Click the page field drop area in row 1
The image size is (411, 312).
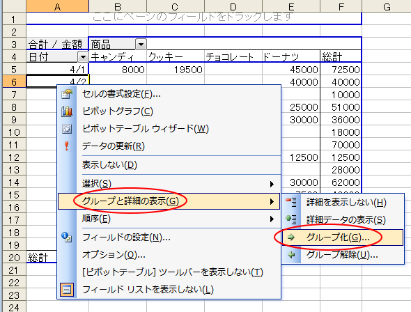194,18
